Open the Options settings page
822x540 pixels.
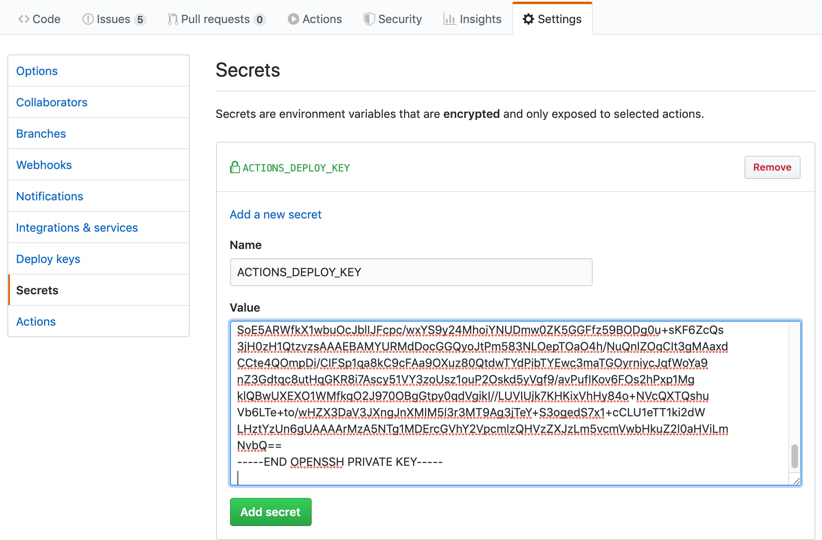pyautogui.click(x=37, y=71)
